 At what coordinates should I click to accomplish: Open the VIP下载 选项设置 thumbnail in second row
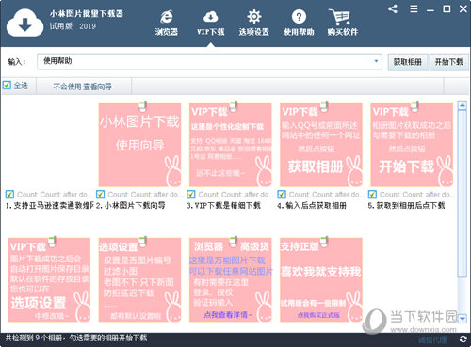pyautogui.click(x=49, y=280)
